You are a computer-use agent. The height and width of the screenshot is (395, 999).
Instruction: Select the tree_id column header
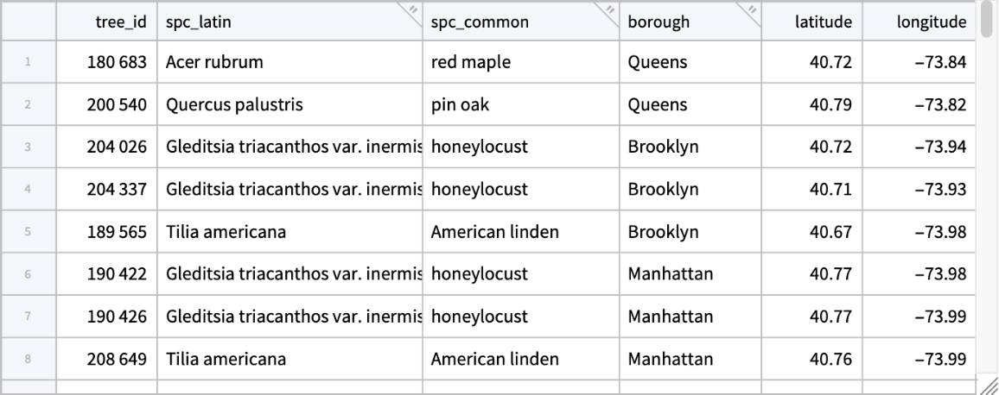pyautogui.click(x=107, y=22)
